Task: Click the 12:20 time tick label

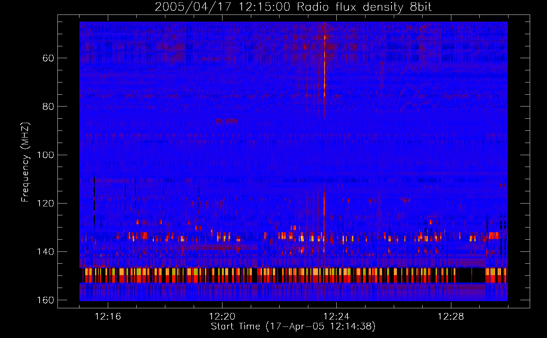Action: tap(222, 317)
